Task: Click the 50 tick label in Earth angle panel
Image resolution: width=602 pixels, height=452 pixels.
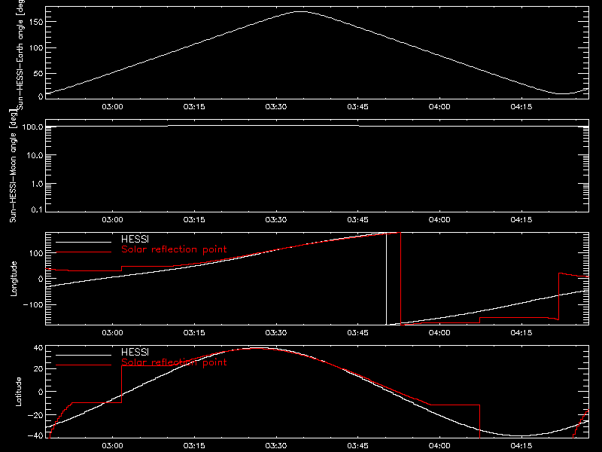Action: [38, 73]
